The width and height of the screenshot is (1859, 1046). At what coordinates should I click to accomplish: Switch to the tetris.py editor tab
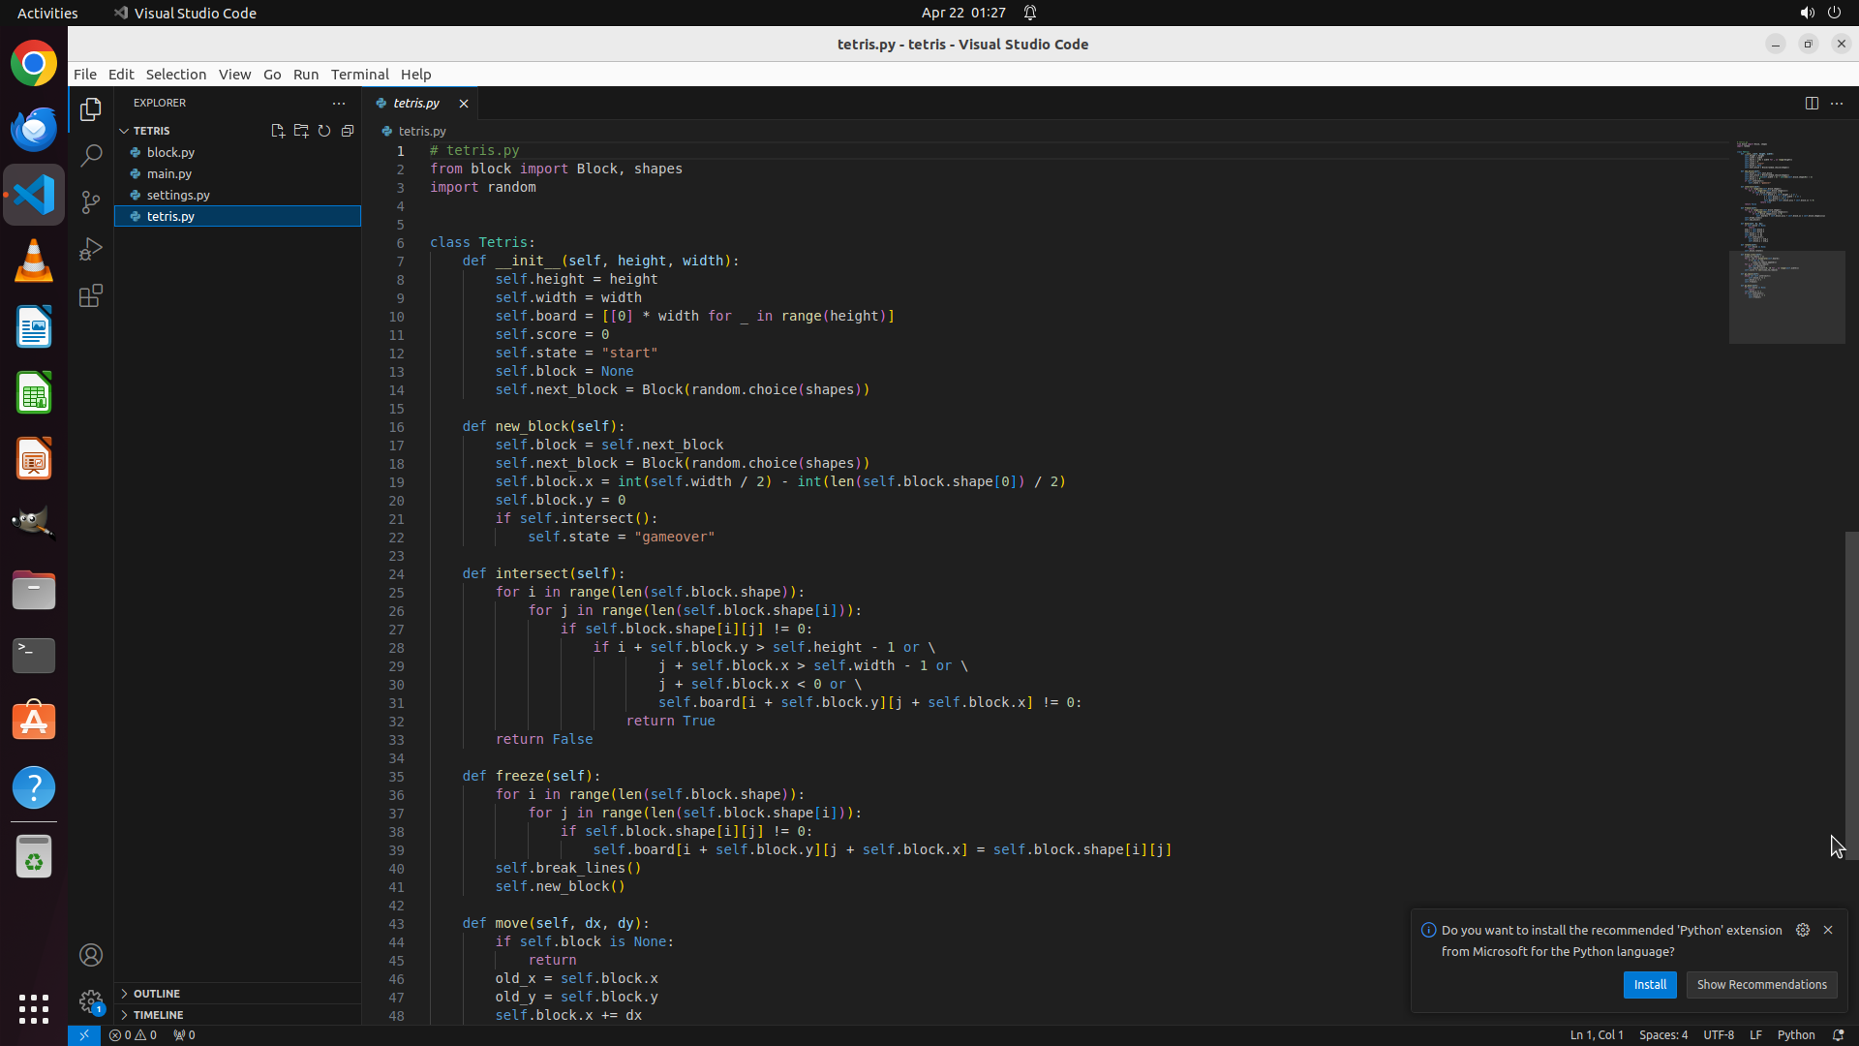point(416,103)
